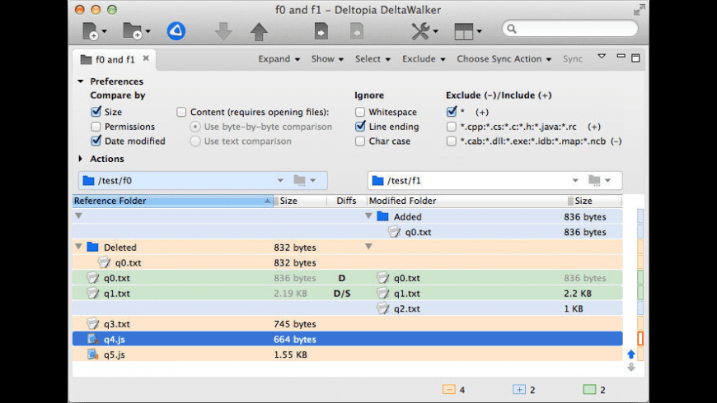Expand the Actions section

click(81, 159)
